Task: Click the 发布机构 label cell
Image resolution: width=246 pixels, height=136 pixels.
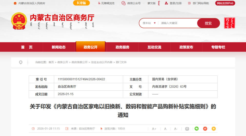Action: [41, 87]
